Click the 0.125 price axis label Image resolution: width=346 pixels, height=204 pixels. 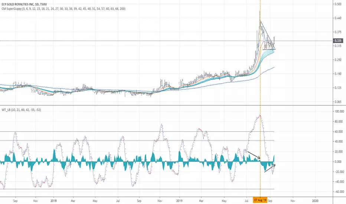click(x=338, y=88)
